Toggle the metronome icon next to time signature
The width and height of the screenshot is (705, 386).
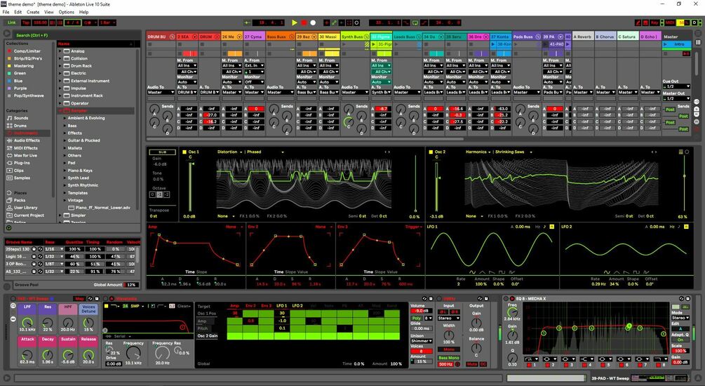88,22
